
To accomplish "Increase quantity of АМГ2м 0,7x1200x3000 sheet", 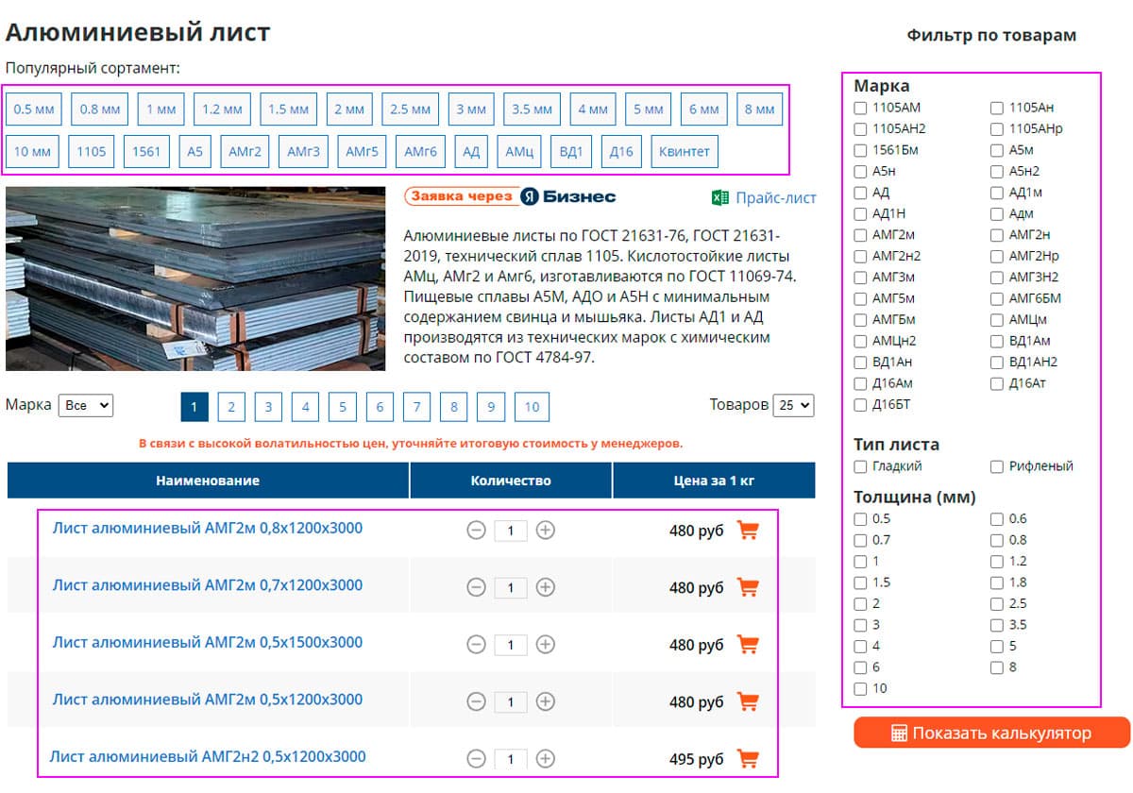I will pos(545,587).
